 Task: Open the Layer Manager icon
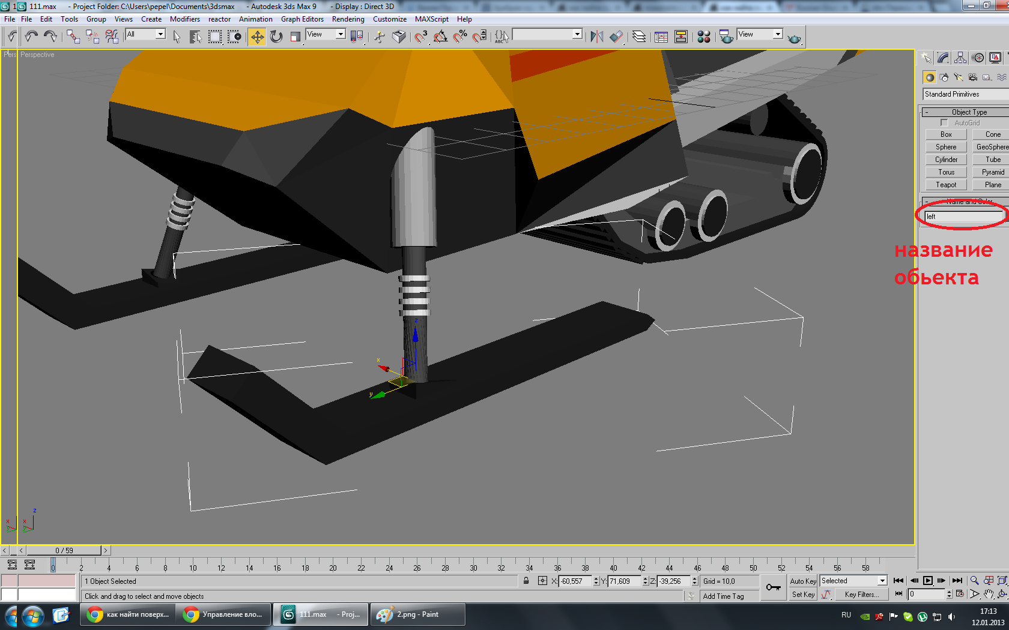pos(639,37)
